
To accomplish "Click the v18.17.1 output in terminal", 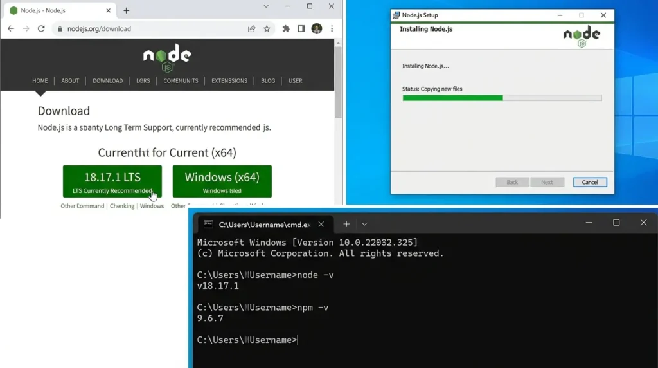I will 218,286.
